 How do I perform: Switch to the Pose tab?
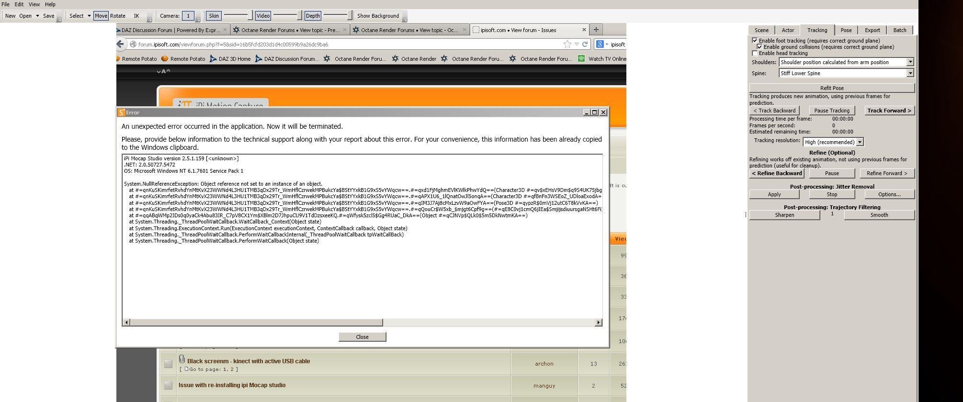tap(846, 30)
